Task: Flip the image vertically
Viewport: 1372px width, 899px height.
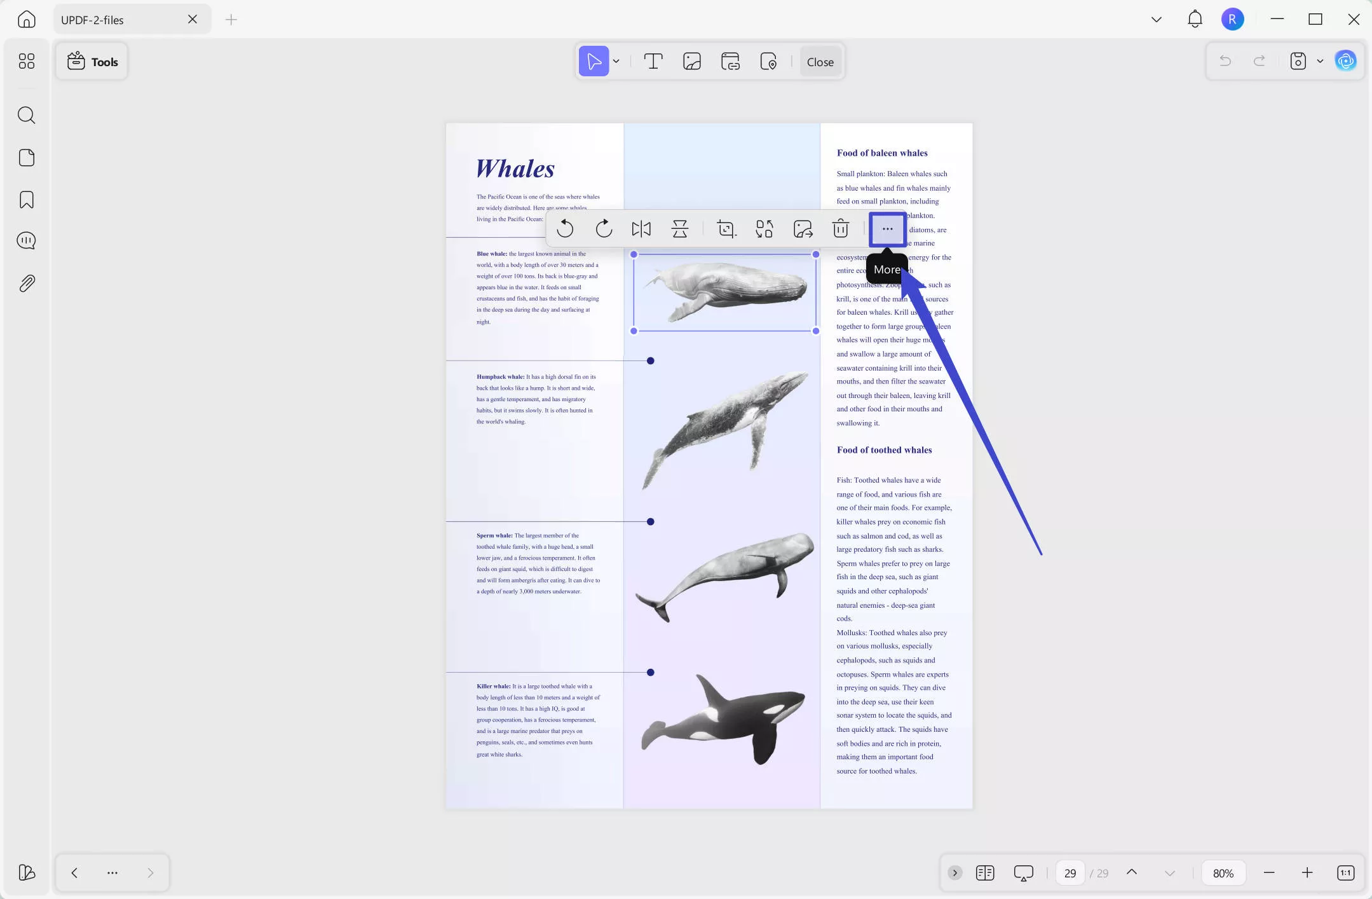Action: [x=679, y=229]
